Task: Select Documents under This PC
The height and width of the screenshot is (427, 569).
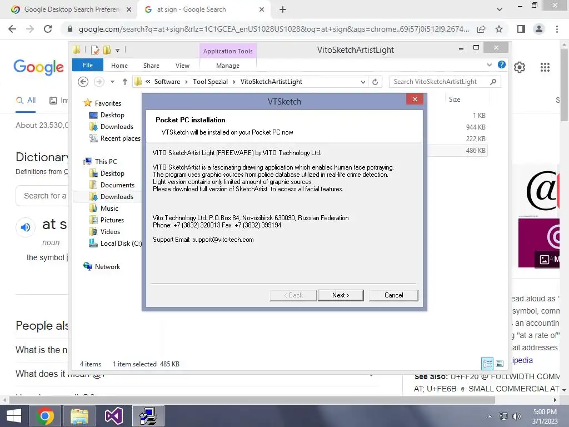Action: tap(117, 185)
